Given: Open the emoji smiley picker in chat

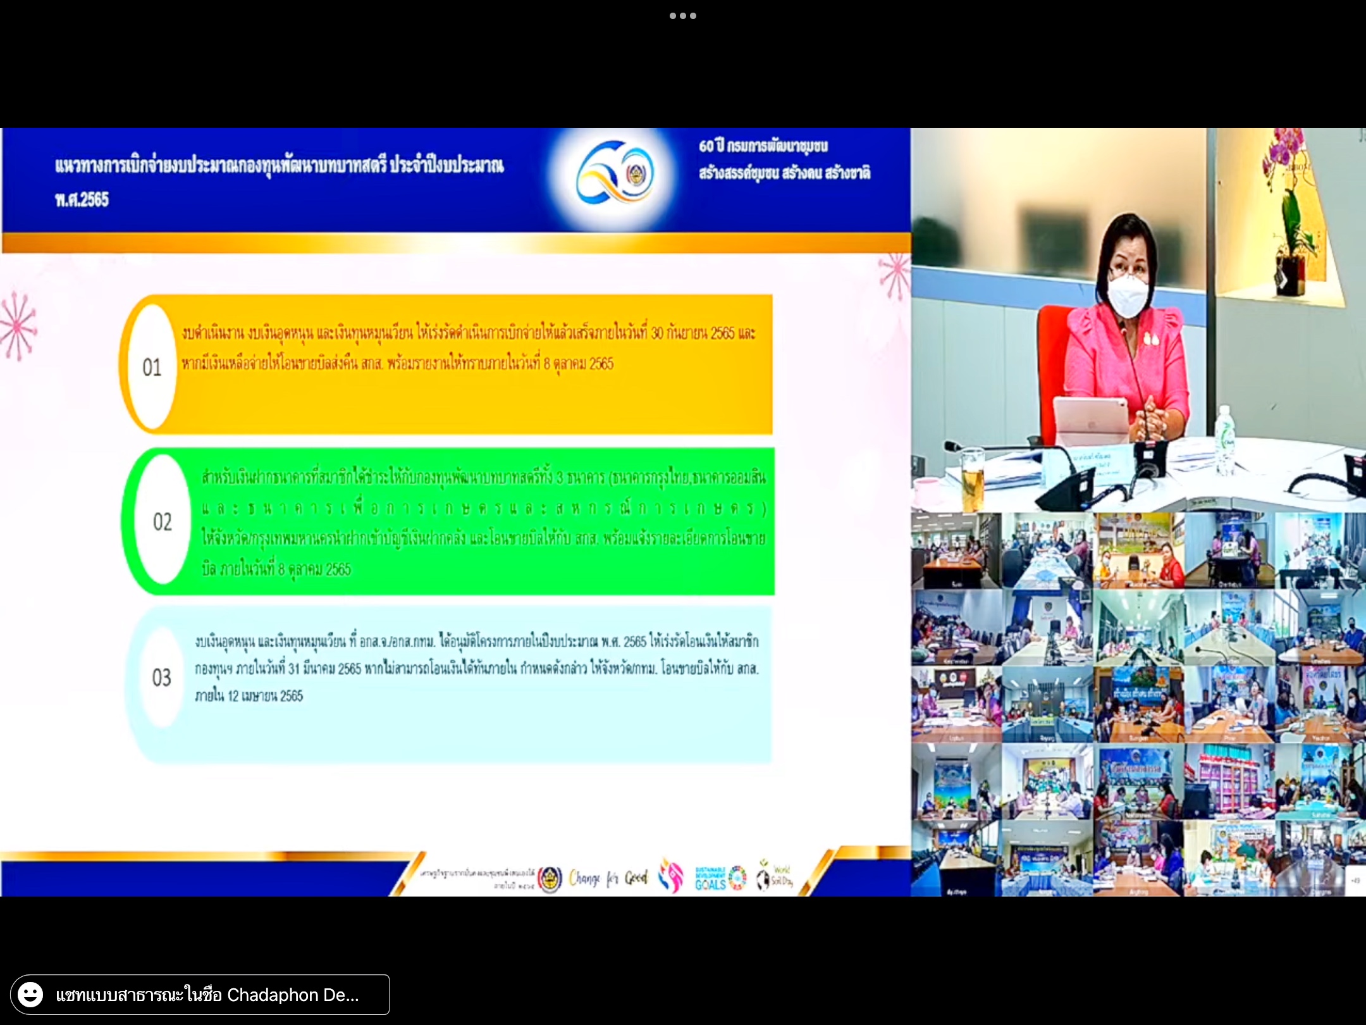Looking at the screenshot, I should (x=30, y=994).
